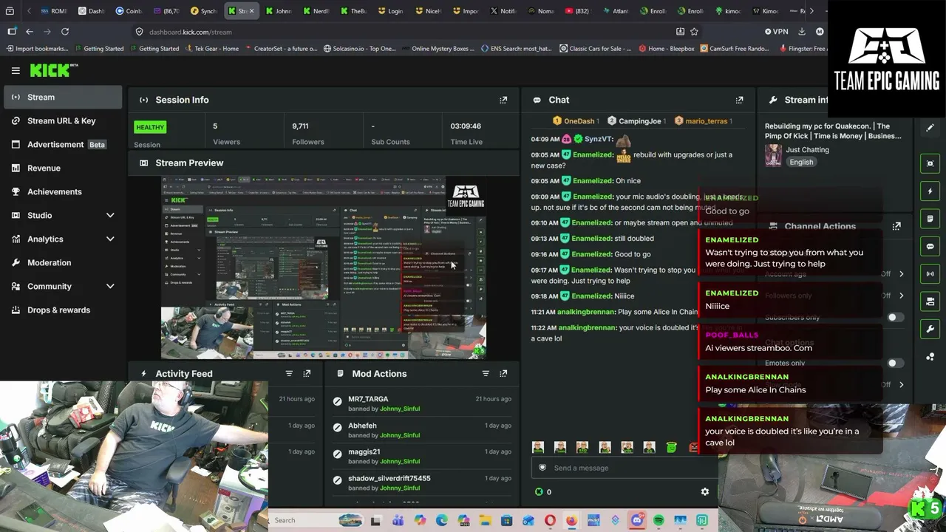
Task: Open the Moderation page
Action: [x=63, y=262]
